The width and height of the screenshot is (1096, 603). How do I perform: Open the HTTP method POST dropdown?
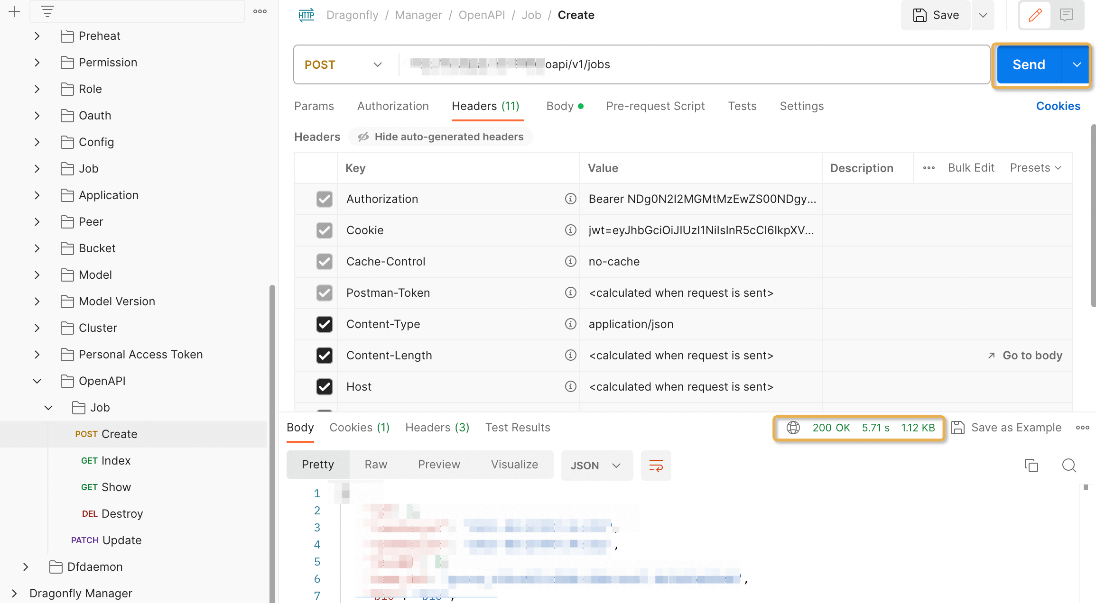coord(343,64)
